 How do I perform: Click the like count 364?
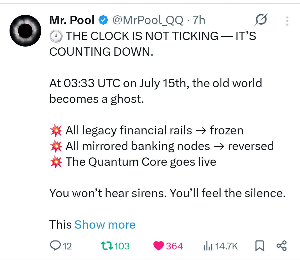(x=174, y=246)
